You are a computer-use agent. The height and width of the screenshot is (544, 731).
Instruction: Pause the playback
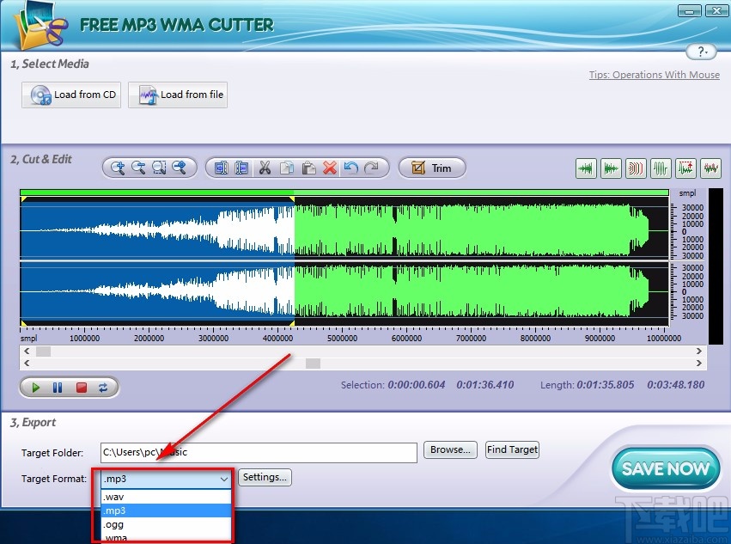tap(58, 388)
